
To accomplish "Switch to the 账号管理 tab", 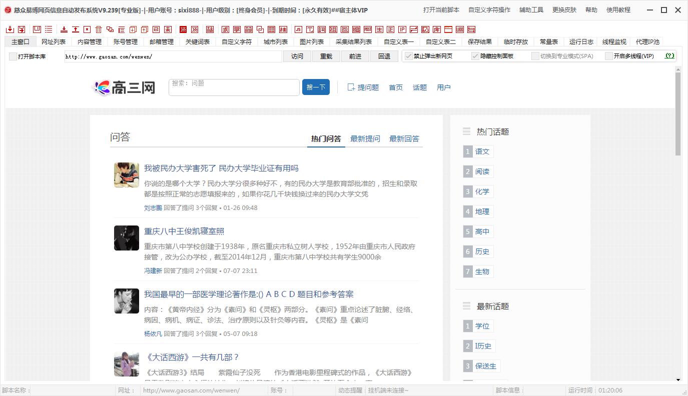I will pyautogui.click(x=126, y=42).
